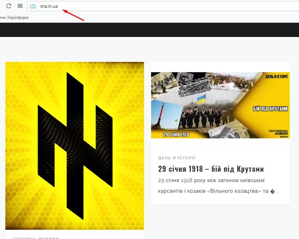Open the Укрінформ bookmark
The width and height of the screenshot is (299, 239).
(x=14, y=17)
